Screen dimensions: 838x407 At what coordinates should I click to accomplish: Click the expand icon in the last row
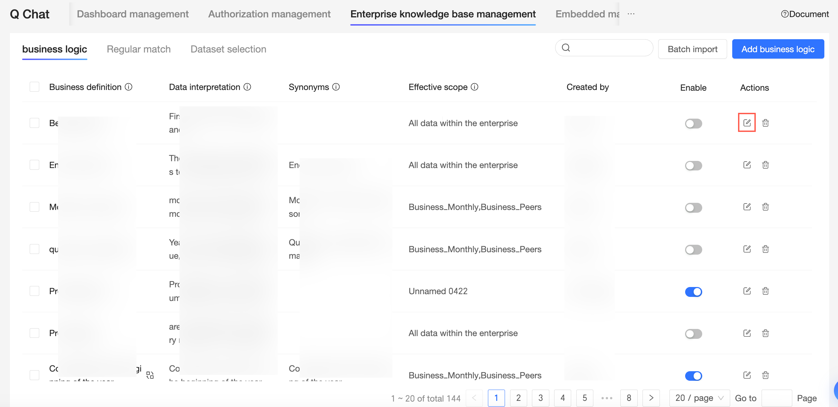click(x=150, y=375)
